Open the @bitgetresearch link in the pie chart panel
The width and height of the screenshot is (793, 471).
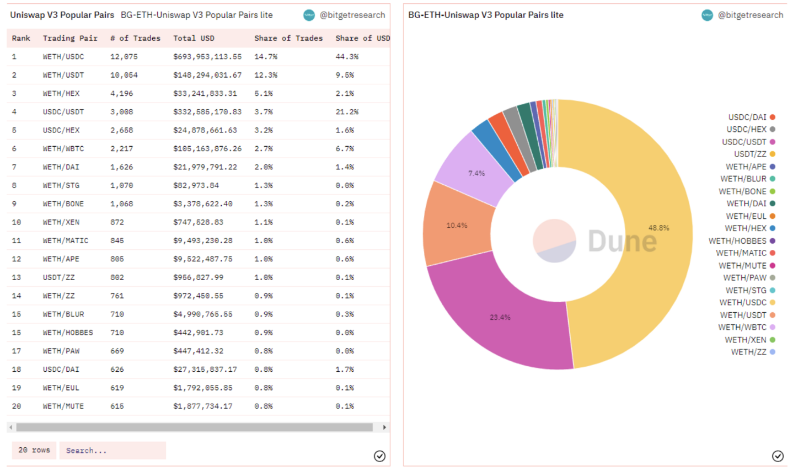751,15
